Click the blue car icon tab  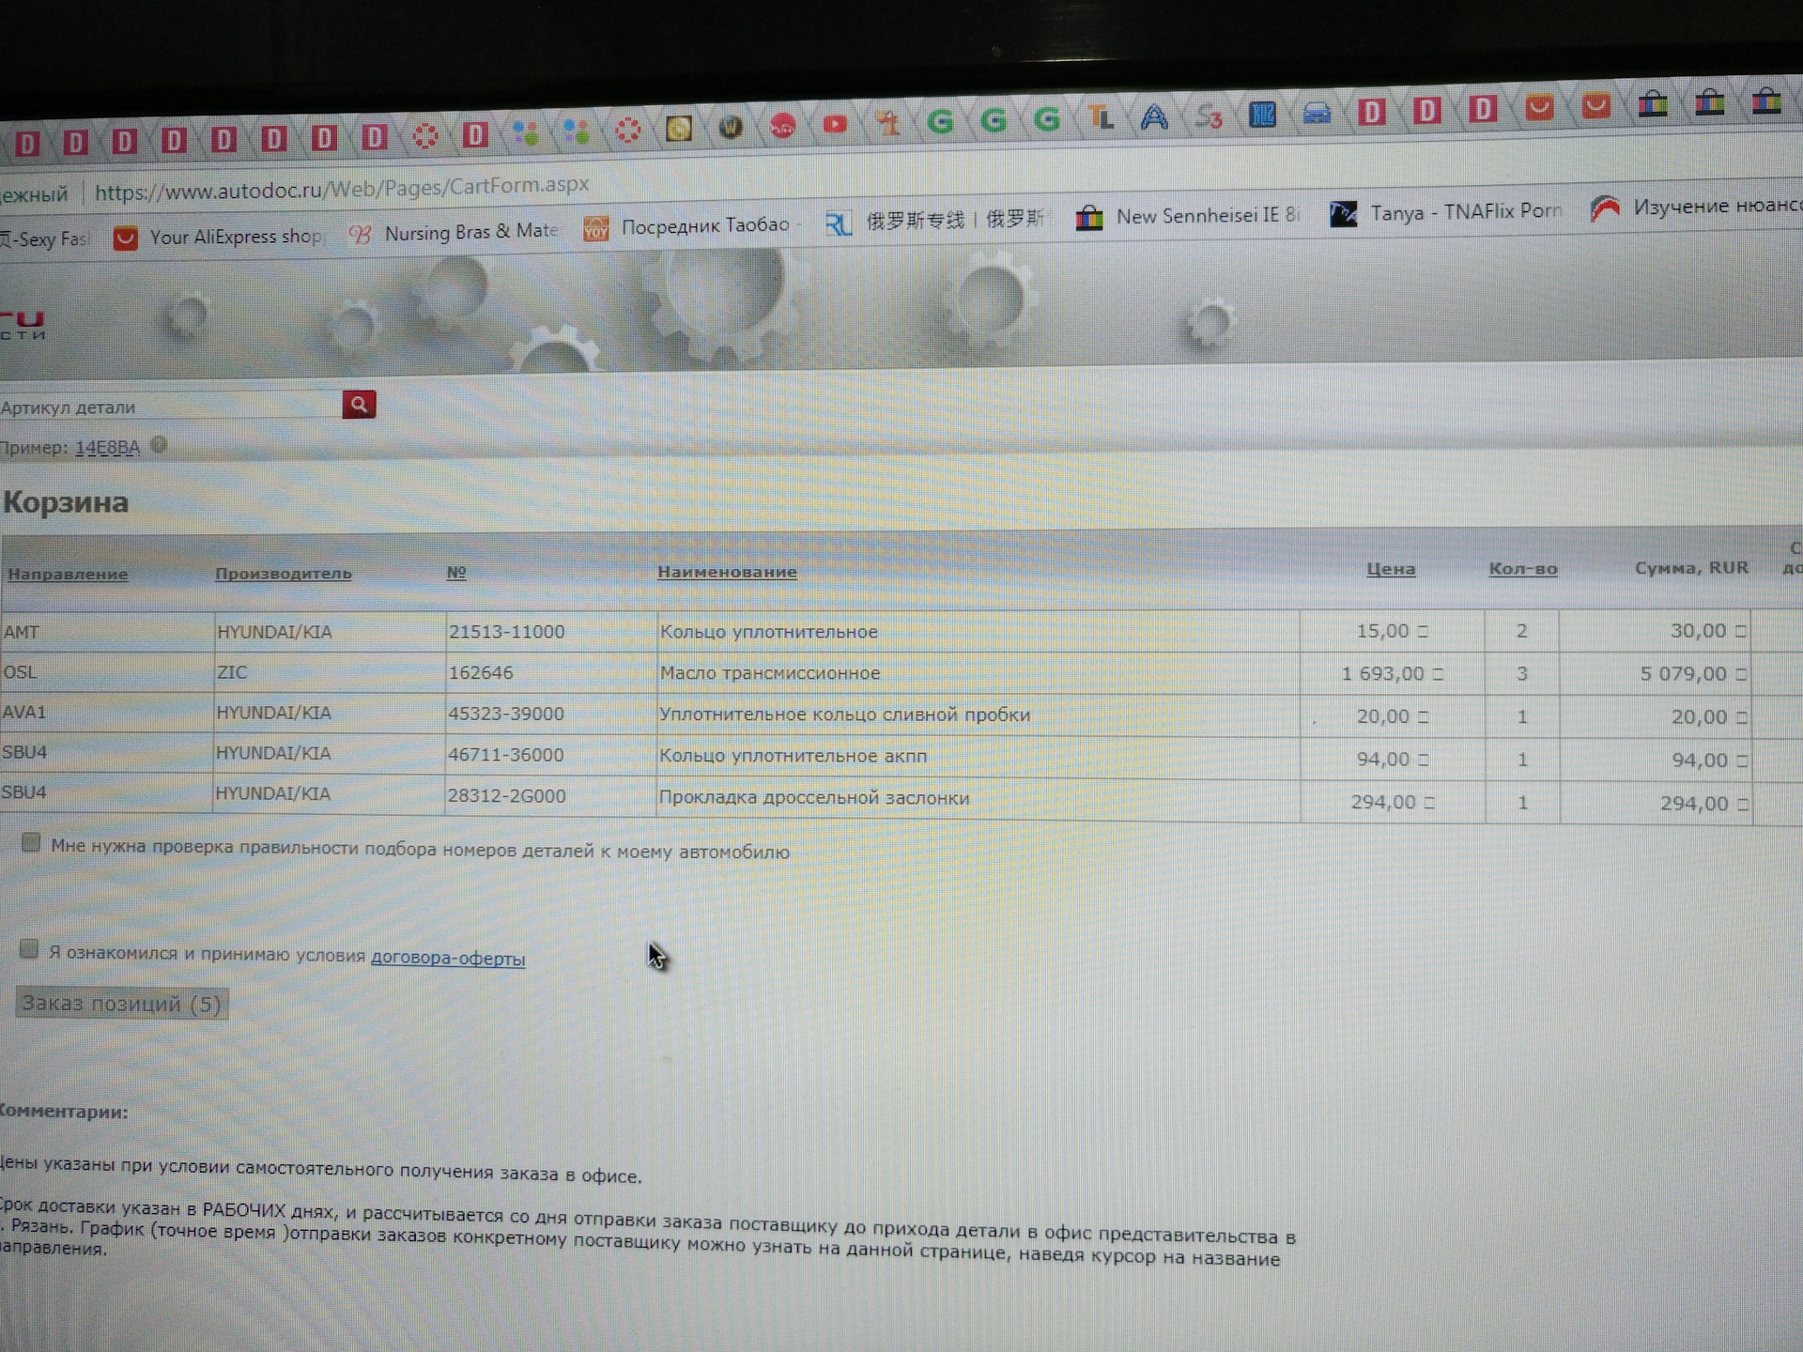click(x=1317, y=115)
